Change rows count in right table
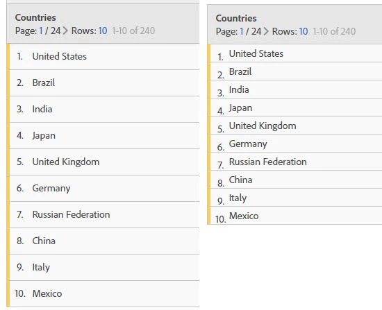Viewport: 382px width, 310px height. click(304, 31)
